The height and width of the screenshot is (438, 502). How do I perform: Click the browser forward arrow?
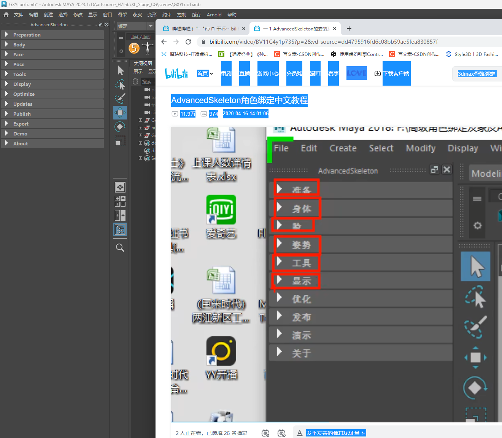coord(176,42)
